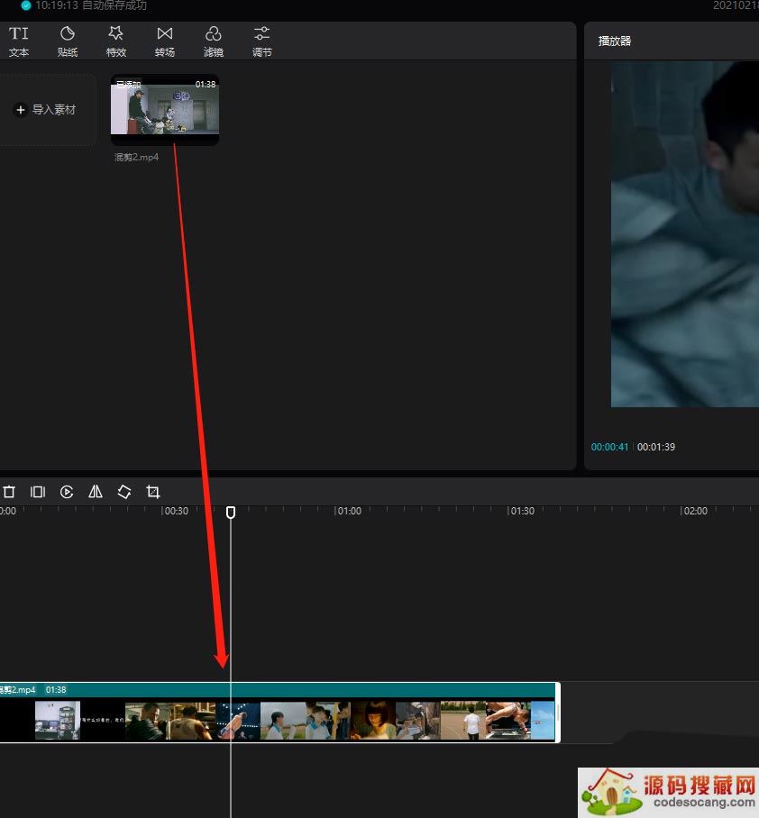Click the freeze frame icon in timeline toolbar
Screen dimensions: 759x818
click(38, 492)
